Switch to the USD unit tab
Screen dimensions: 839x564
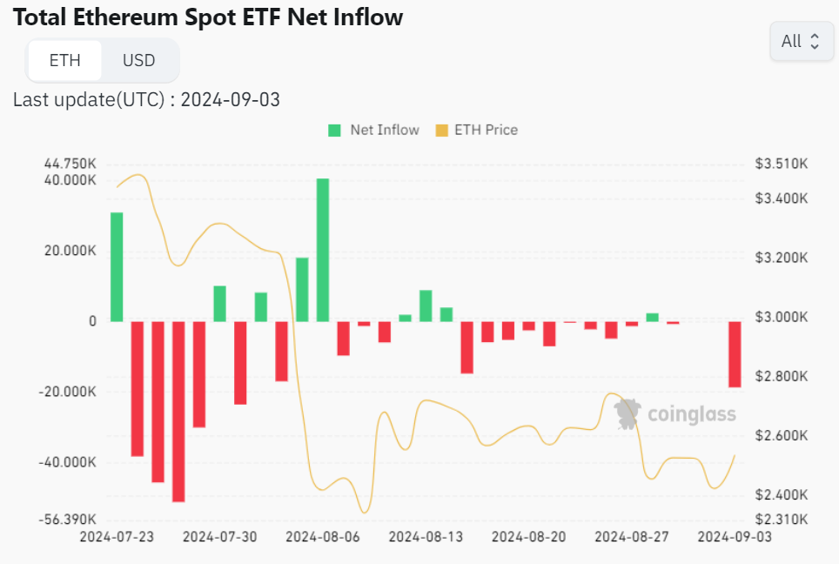pos(138,60)
